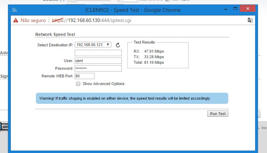Screen dimensions: 267x153
Task: Click the window title bar text
Action: [133, 10]
